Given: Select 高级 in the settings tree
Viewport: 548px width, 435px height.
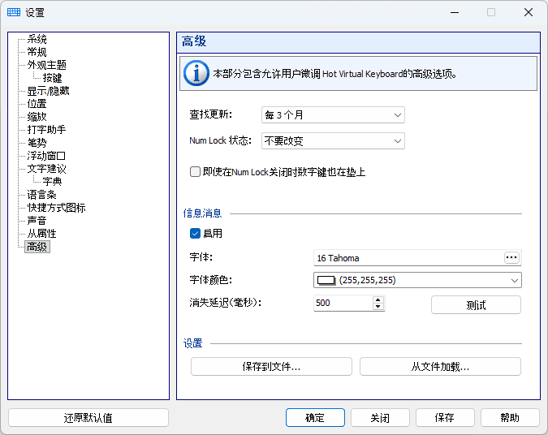Looking at the screenshot, I should pyautogui.click(x=37, y=247).
